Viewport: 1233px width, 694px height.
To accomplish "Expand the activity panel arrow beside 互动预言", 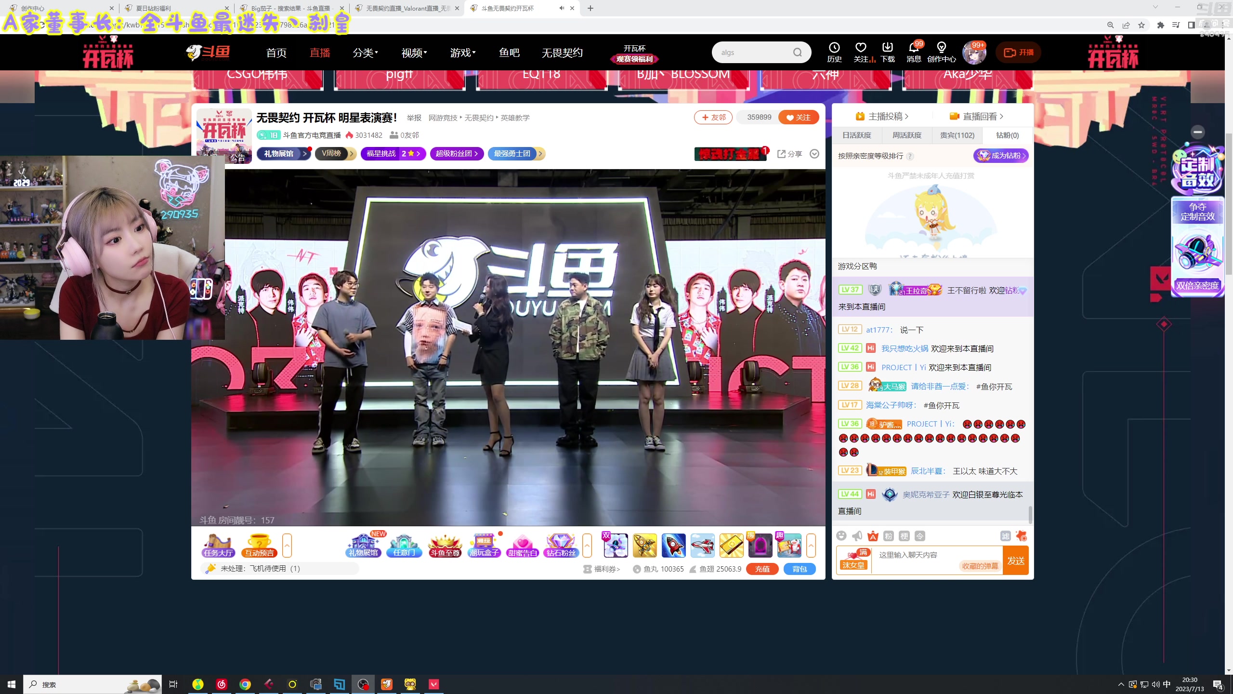I will pos(287,546).
